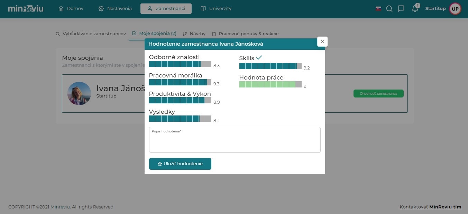Viewport: 468px width, 214px height.
Task: Click the UP user avatar
Action: click(x=455, y=9)
